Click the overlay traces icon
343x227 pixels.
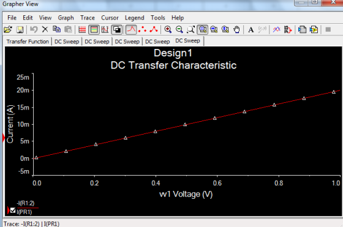pos(276,29)
